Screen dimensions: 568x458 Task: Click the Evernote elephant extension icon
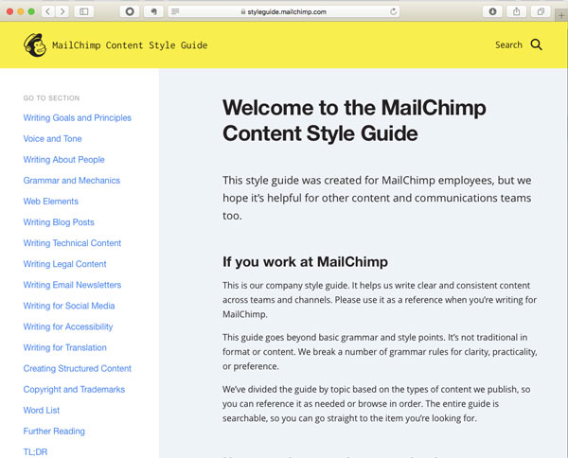[153, 11]
